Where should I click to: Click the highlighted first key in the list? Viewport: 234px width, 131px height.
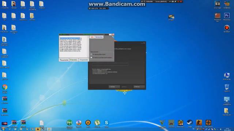(70, 38)
